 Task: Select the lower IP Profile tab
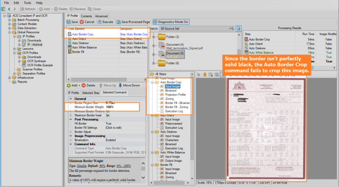tap(73, 93)
